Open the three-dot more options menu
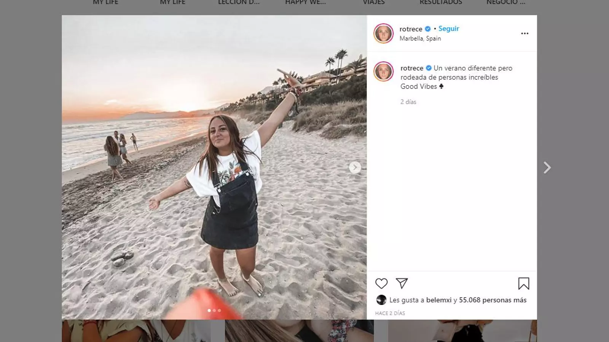Image resolution: width=609 pixels, height=342 pixels. tap(525, 33)
